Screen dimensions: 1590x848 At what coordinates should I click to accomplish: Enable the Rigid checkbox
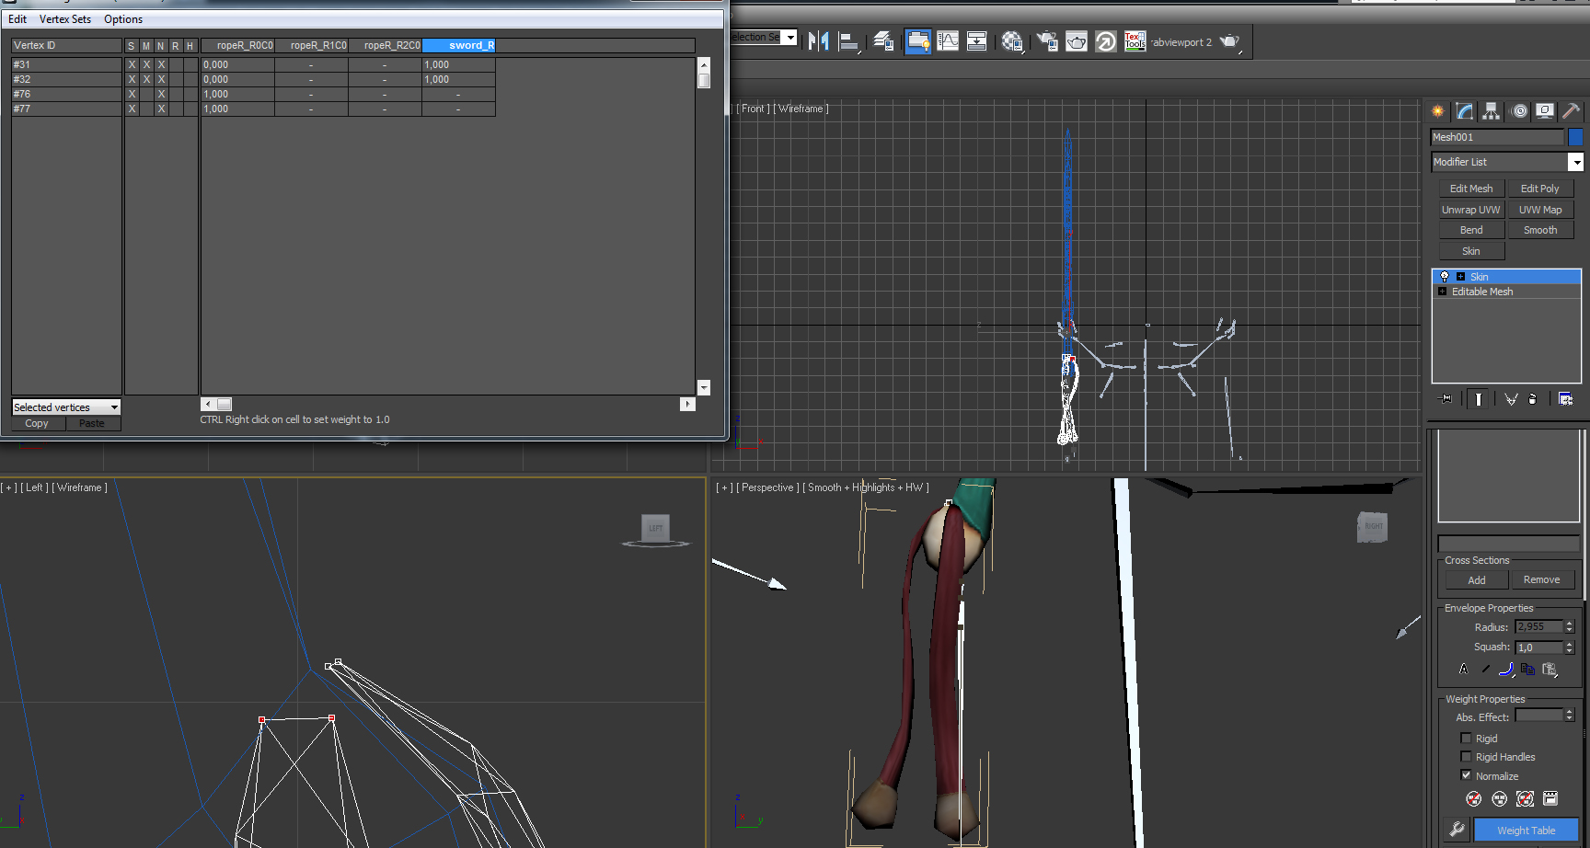[x=1466, y=739]
